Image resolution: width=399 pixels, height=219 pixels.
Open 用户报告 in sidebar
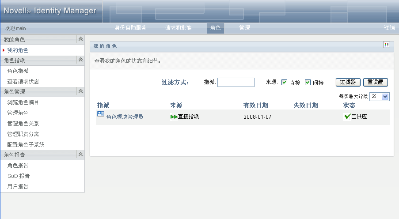point(18,187)
